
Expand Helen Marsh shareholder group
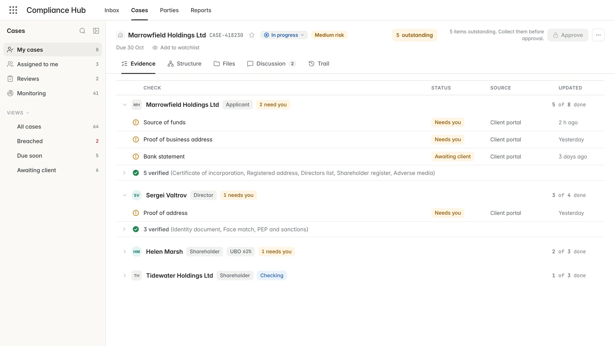pos(125,252)
